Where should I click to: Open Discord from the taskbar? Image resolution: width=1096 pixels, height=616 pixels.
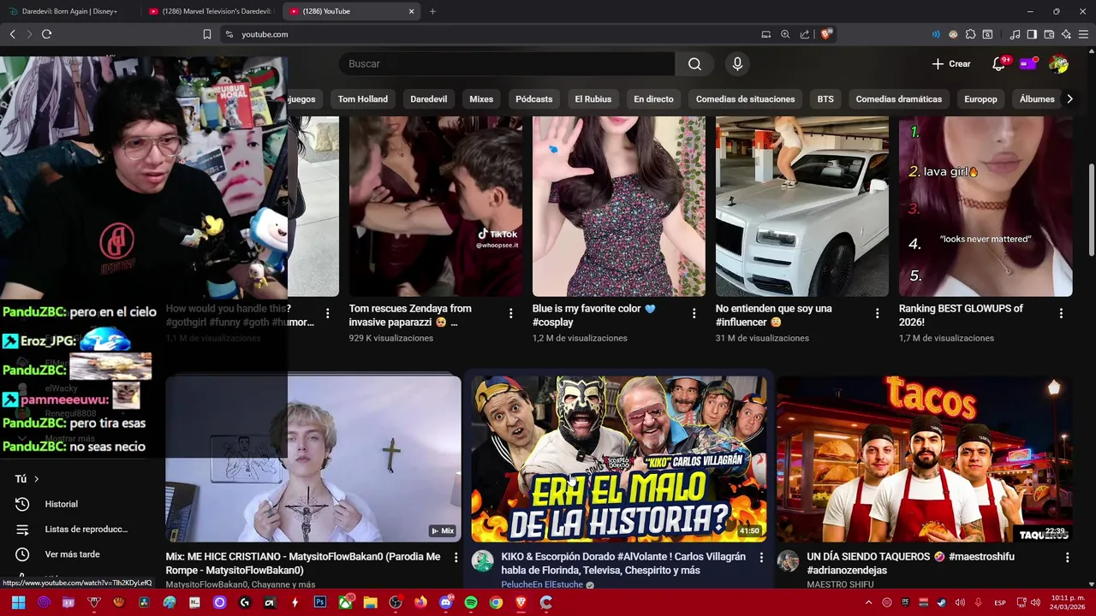point(445,602)
